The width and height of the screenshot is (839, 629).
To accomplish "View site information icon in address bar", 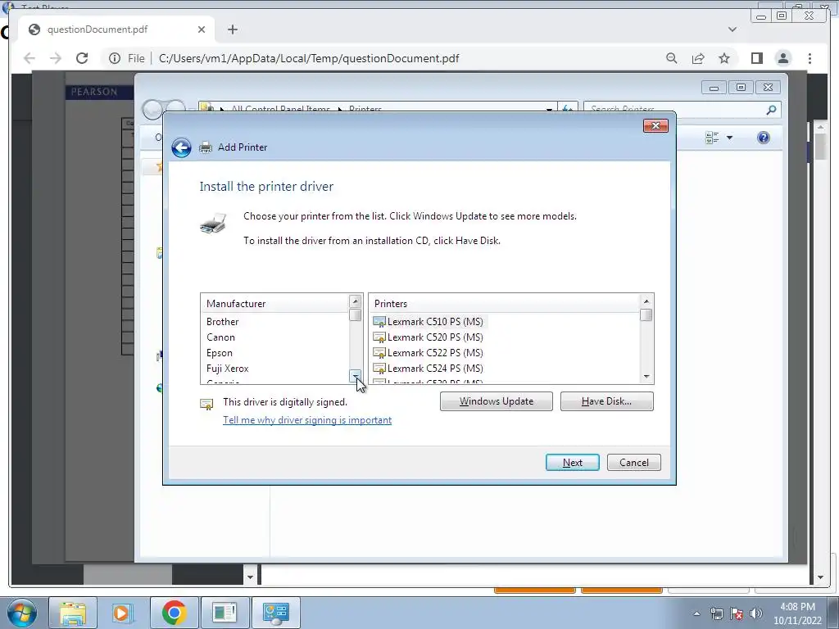I will [115, 58].
